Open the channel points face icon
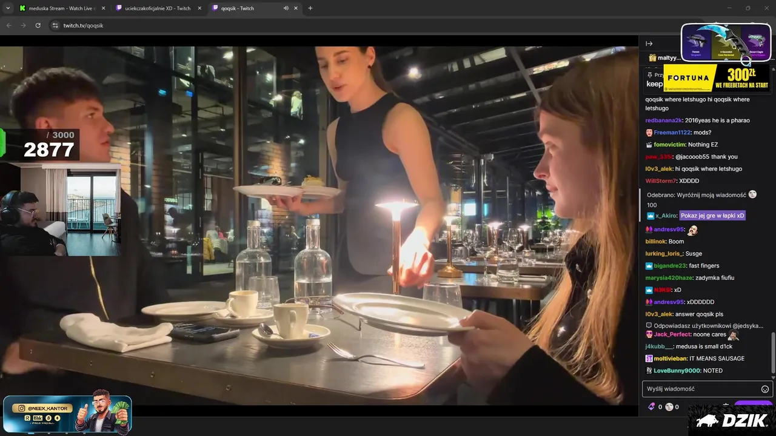The image size is (776, 436). (669, 407)
